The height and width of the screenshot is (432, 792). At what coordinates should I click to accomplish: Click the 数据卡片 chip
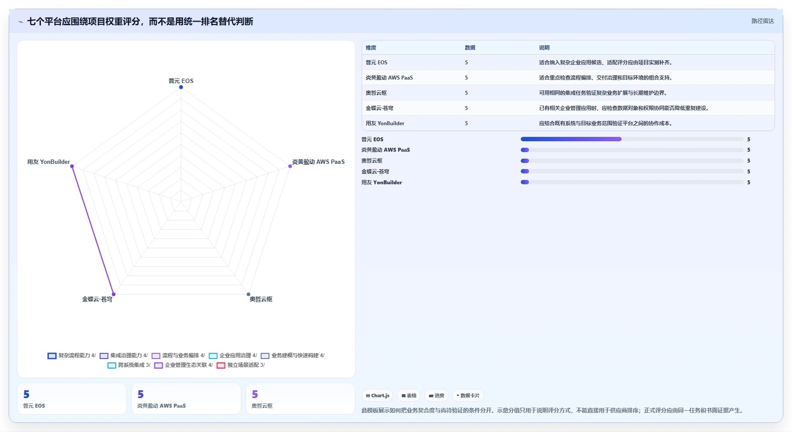[468, 395]
